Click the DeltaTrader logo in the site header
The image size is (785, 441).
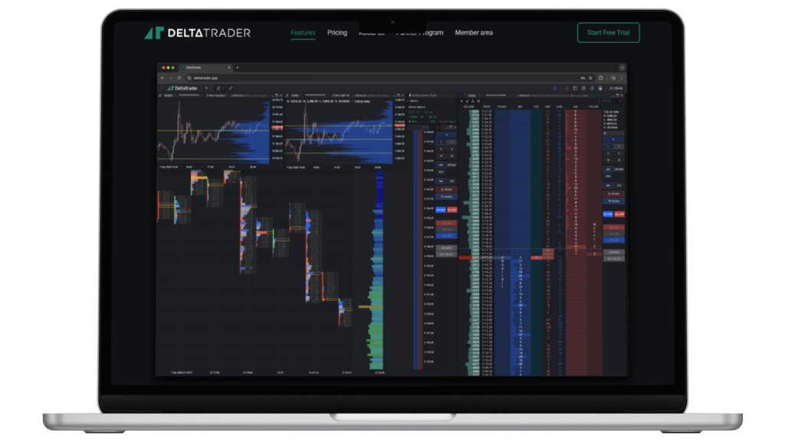pyautogui.click(x=197, y=33)
